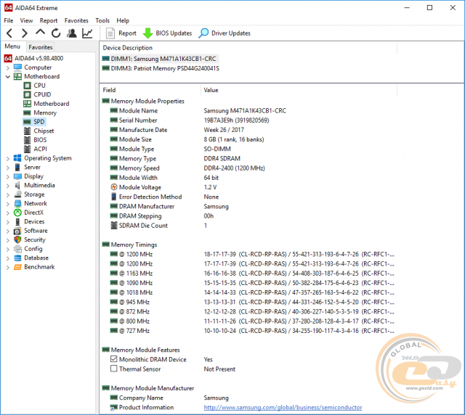465x415 pixels.
Task: Click the Operating System Windows logo icon
Action: click(17, 158)
